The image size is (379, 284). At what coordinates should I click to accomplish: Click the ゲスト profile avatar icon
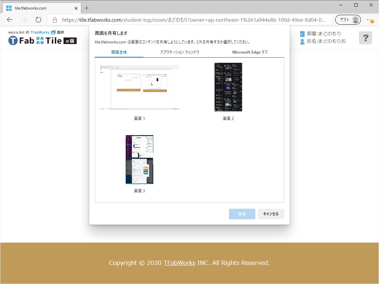356,20
